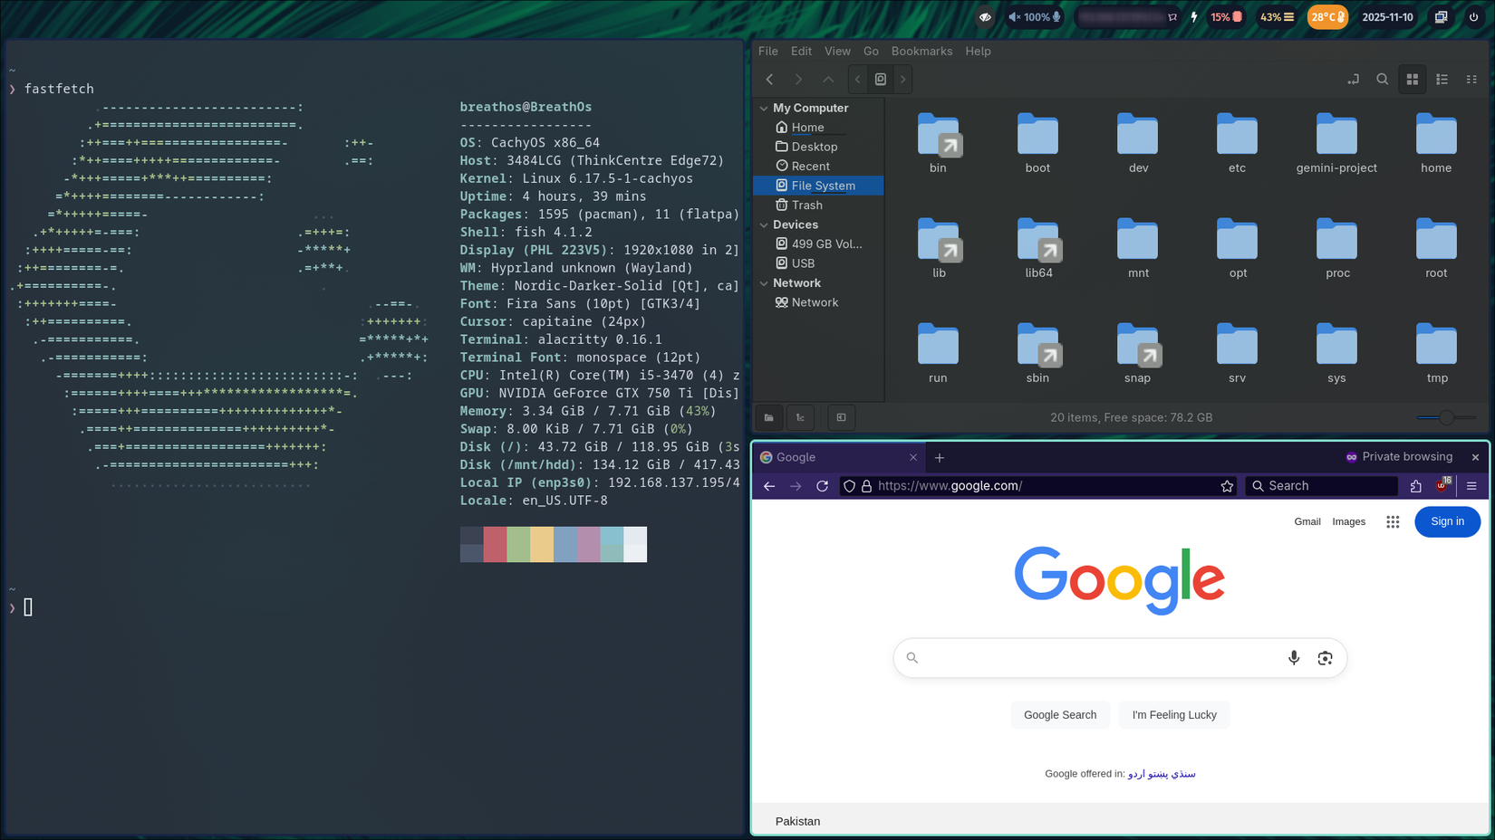Collapse the Network sidebar section
1495x840 pixels.
[x=764, y=283]
